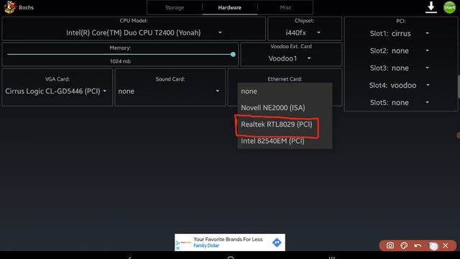The image size is (460, 259).
Task: Close the screenshot toolbar with X
Action: (x=446, y=245)
